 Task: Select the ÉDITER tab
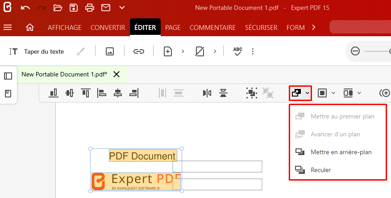pos(145,27)
